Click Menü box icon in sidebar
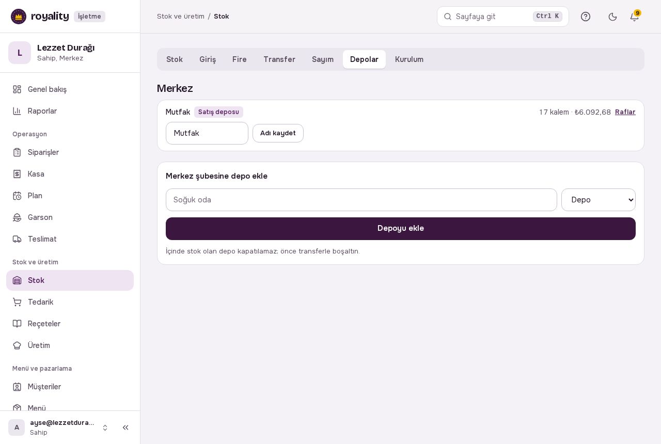This screenshot has height=444, width=661. 17,408
